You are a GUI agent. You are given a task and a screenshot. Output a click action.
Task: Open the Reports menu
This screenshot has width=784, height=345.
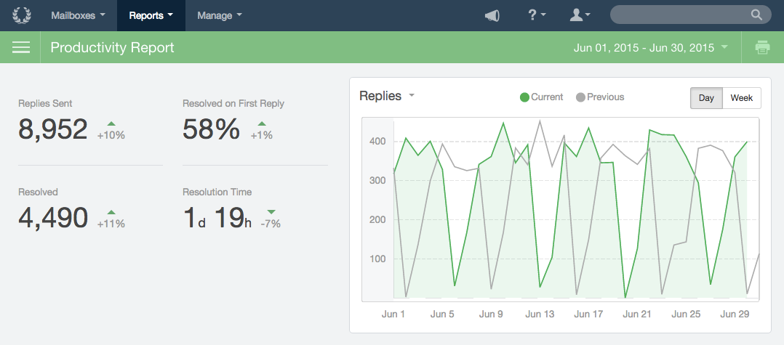click(x=151, y=15)
